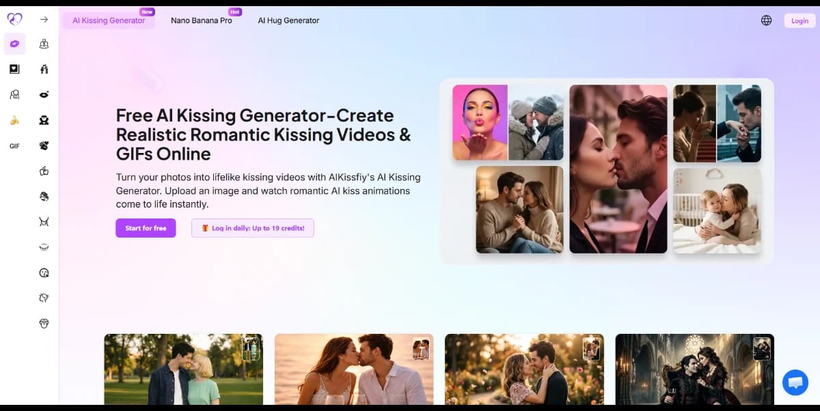This screenshot has height=411, width=820.
Task: Click the Login button
Action: point(799,20)
